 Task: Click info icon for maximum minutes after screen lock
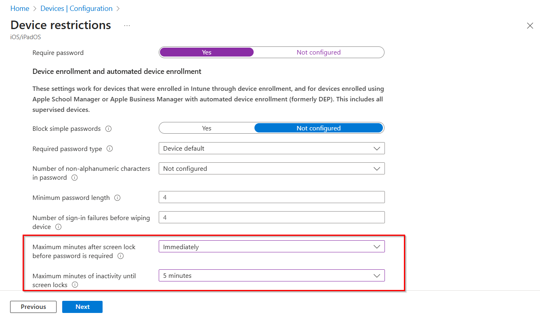tap(120, 256)
